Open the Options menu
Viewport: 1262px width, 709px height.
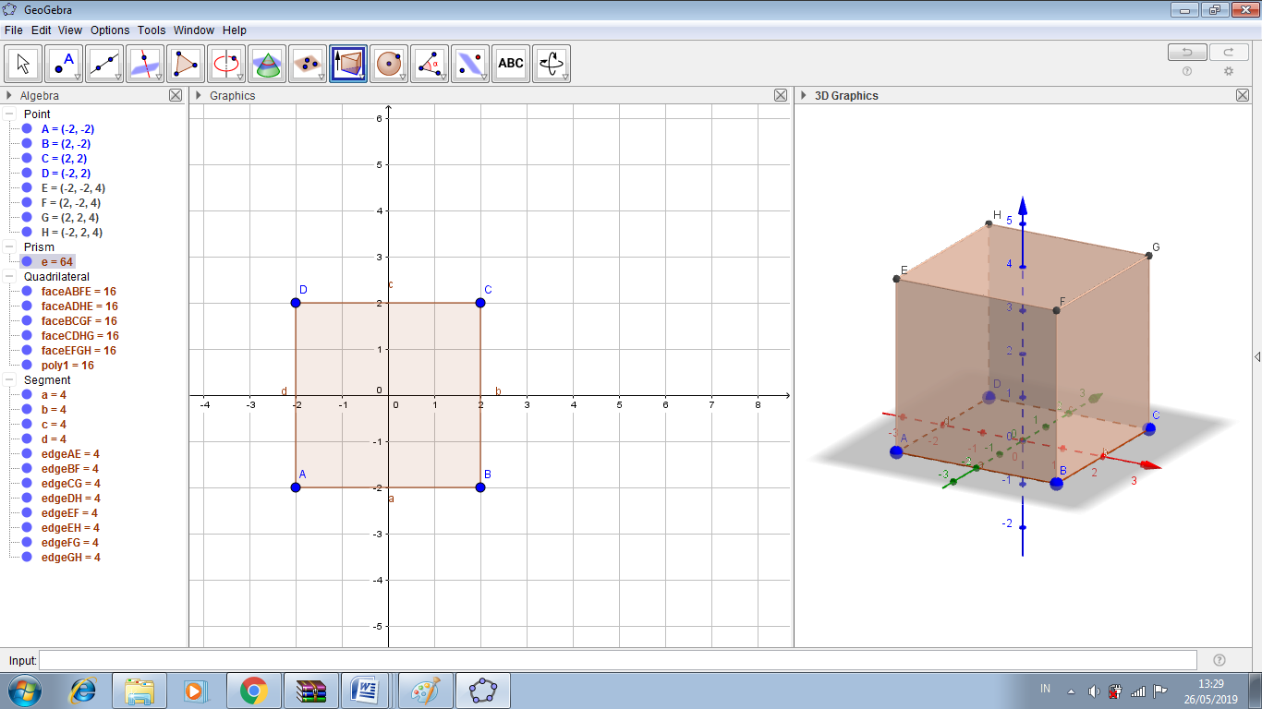[110, 30]
